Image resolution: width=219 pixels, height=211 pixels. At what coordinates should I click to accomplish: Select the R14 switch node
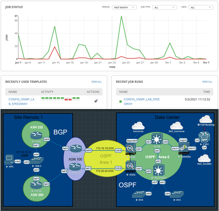pos(139,194)
